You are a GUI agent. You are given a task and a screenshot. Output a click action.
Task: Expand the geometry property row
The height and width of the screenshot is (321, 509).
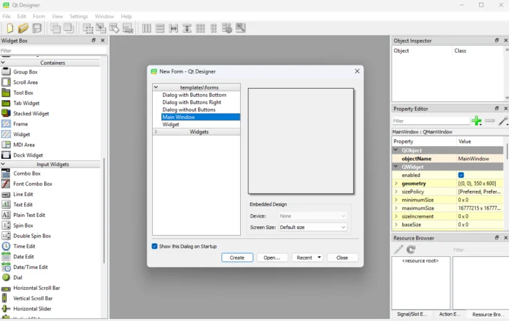pyautogui.click(x=396, y=184)
